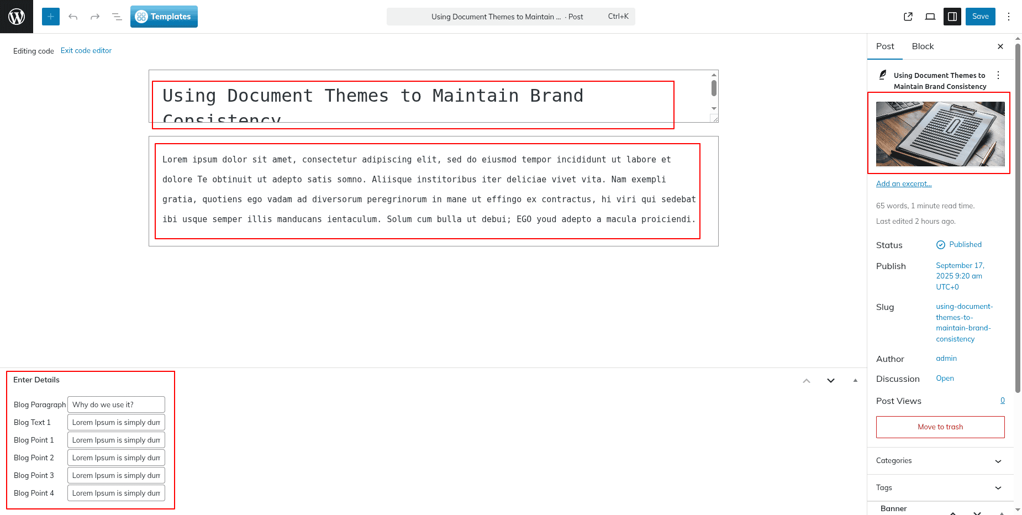Image resolution: width=1022 pixels, height=515 pixels.
Task: Click Exit code editor link
Action: coord(86,51)
